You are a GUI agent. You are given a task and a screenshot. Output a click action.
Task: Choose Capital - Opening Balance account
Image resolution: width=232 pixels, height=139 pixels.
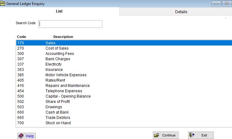(68, 96)
